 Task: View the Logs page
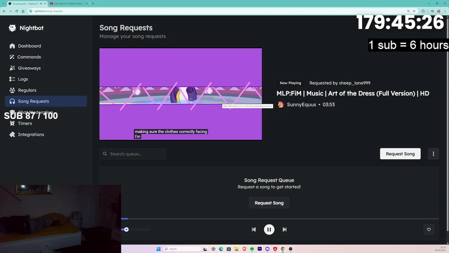(x=46, y=79)
